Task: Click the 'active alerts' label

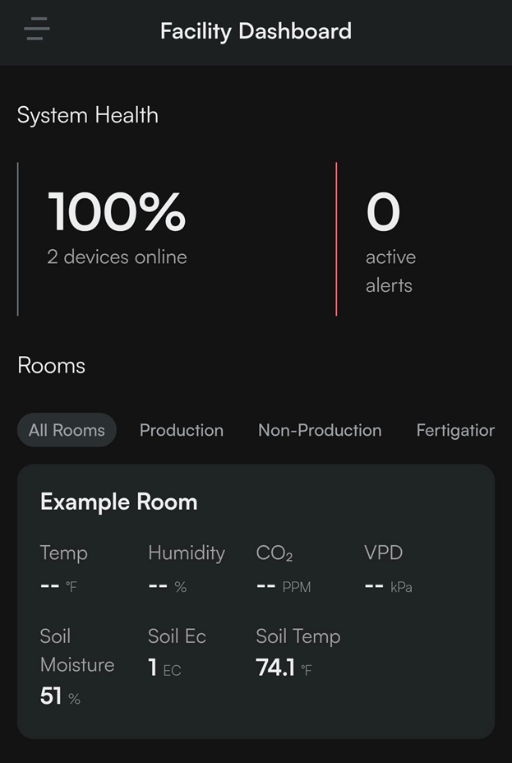Action: [x=390, y=271]
